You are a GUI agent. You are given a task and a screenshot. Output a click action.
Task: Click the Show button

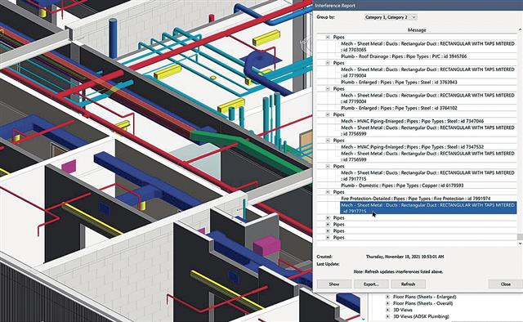(x=334, y=284)
